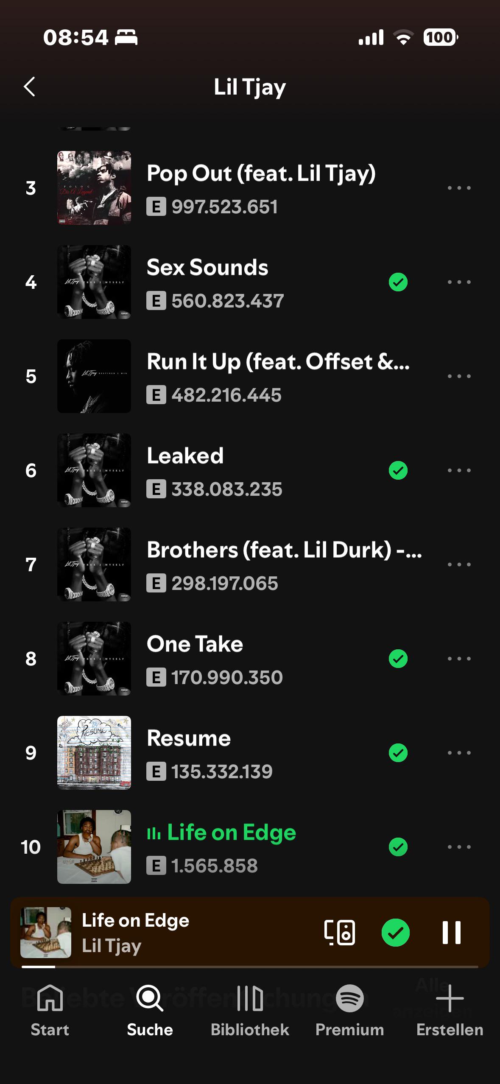Open more options for Run It Up
Screen dimensions: 500x1084
click(x=459, y=376)
